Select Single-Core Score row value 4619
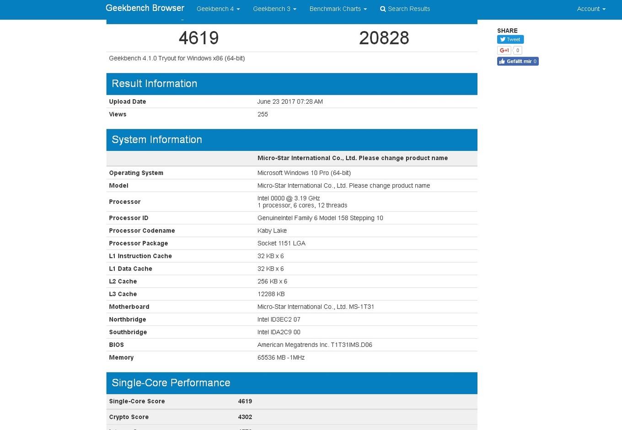622x430 pixels. click(245, 401)
